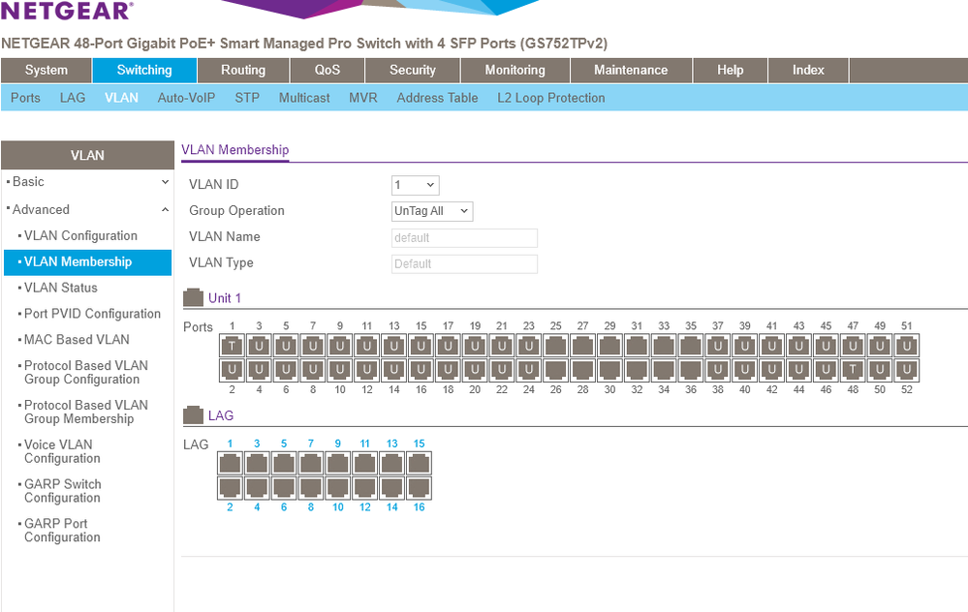Add LAG 1 to the VLAN

tap(230, 463)
